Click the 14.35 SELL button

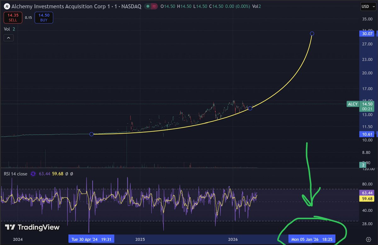pyautogui.click(x=13, y=17)
